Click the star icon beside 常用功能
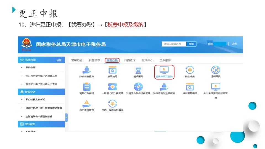Image resolution: width=265 pixels, height=149 pixels. tap(22, 60)
